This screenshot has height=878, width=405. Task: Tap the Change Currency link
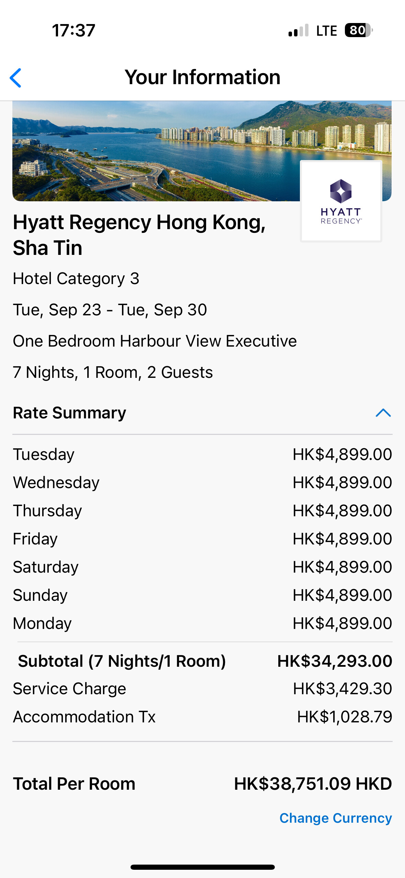coord(335,818)
